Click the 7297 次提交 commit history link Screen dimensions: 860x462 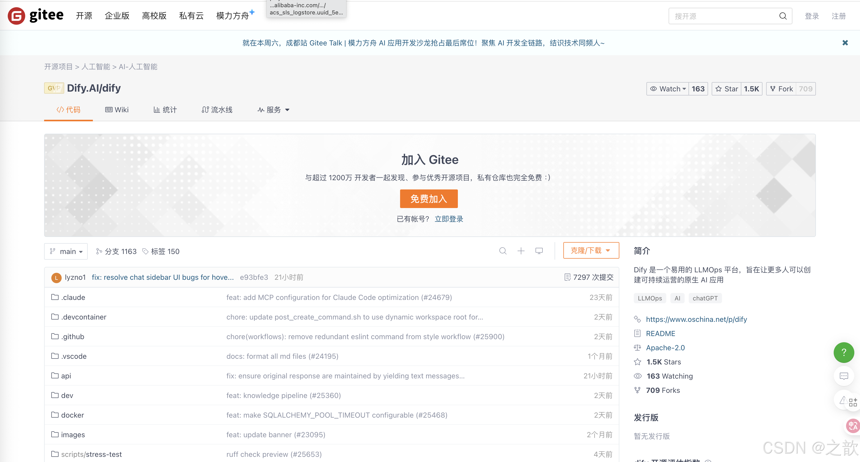[589, 277]
